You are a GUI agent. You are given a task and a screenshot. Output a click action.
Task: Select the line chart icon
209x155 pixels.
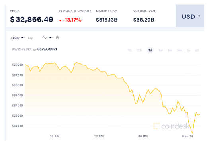coord(45,38)
